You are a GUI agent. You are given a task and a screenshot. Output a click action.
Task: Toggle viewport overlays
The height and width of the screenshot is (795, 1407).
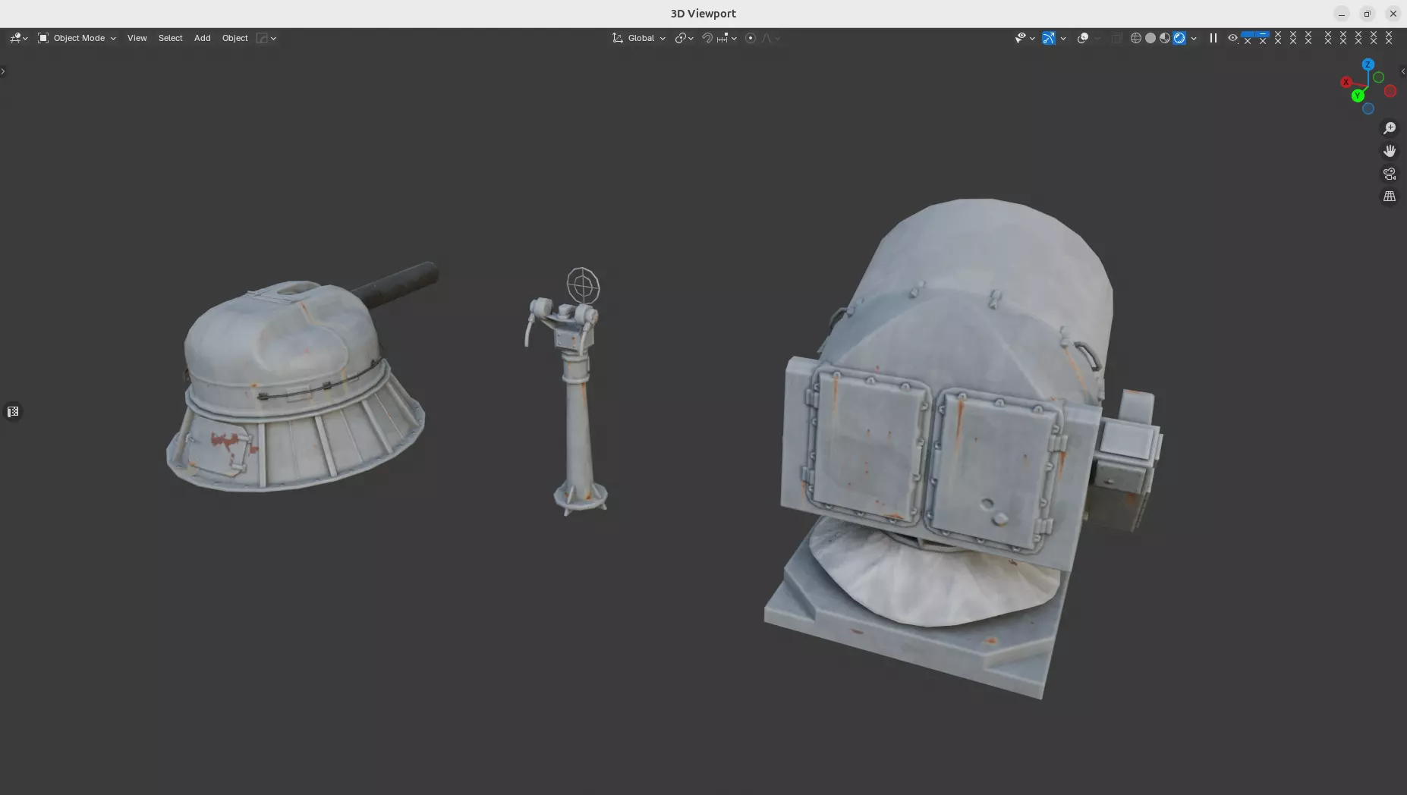(1083, 38)
